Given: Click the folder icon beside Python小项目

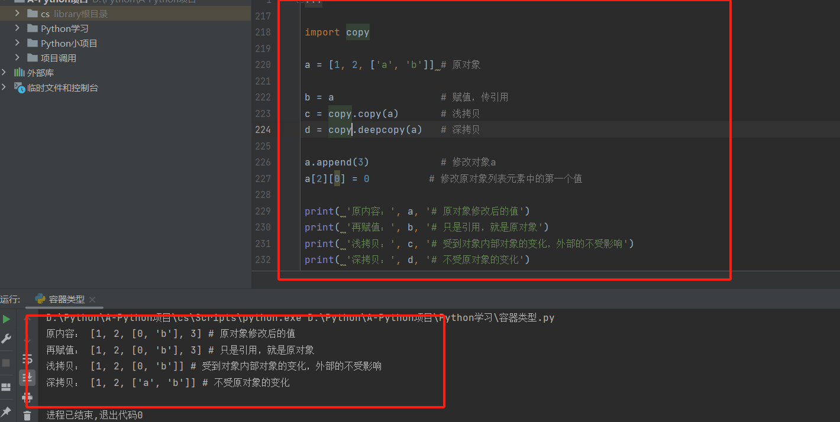Looking at the screenshot, I should point(33,43).
